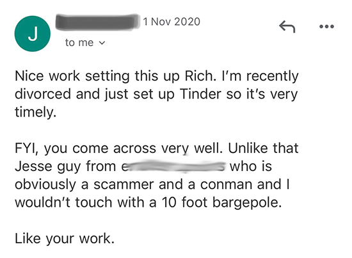Tap the blurred company name in body
352x258 pixels.
173,166
